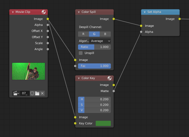189x137 pixels.
Task: Select the R despill channel
Action: tap(83, 34)
